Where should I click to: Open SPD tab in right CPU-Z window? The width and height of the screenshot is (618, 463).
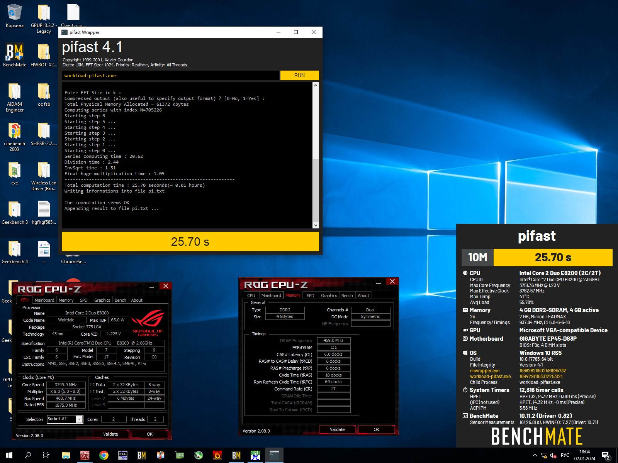pyautogui.click(x=311, y=296)
